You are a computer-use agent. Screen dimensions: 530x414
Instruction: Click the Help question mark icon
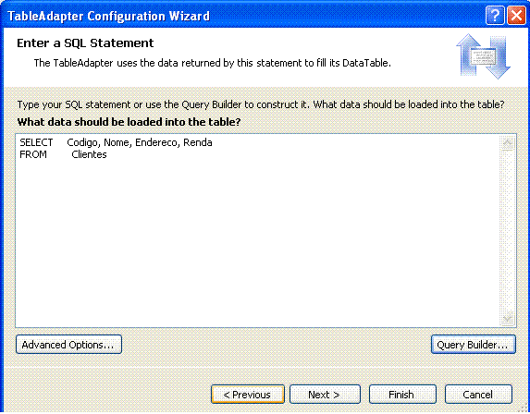(x=495, y=16)
